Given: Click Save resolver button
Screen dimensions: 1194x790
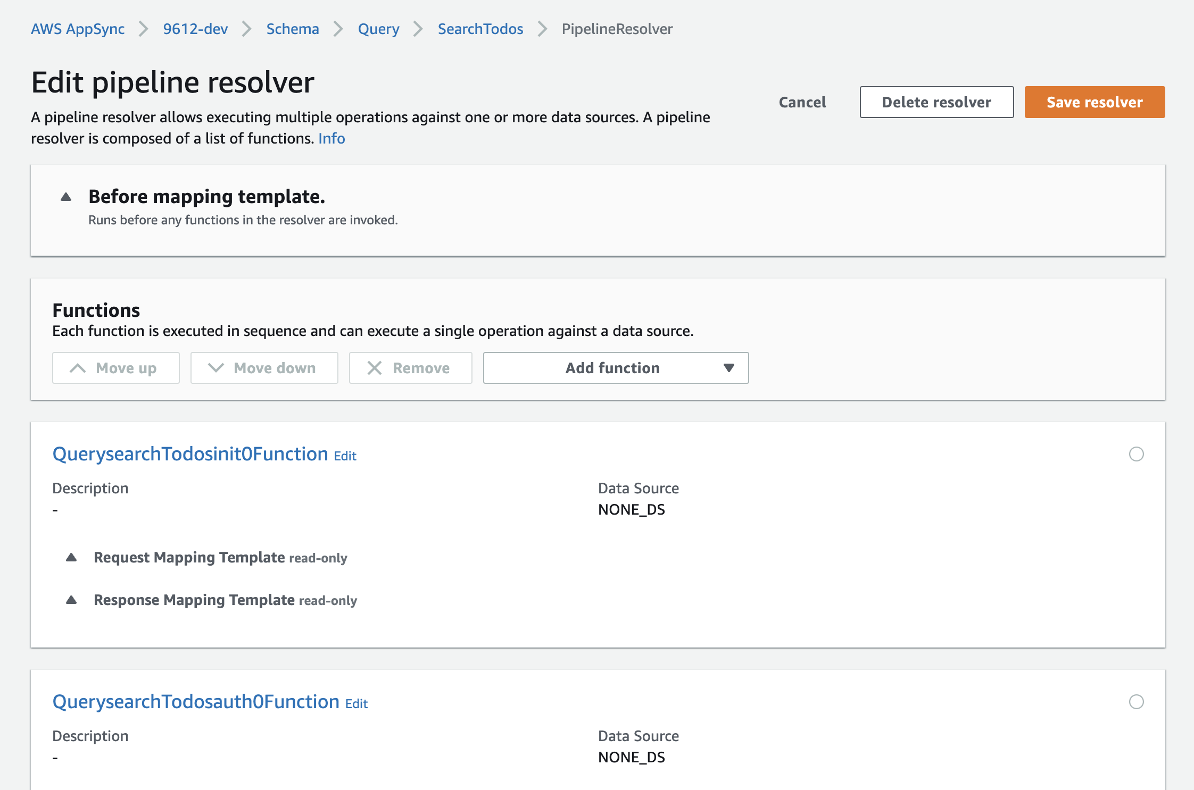Looking at the screenshot, I should point(1094,102).
